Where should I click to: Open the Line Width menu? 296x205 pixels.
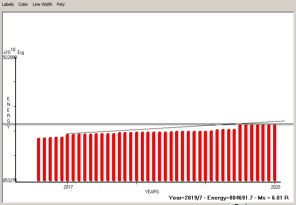(x=42, y=4)
